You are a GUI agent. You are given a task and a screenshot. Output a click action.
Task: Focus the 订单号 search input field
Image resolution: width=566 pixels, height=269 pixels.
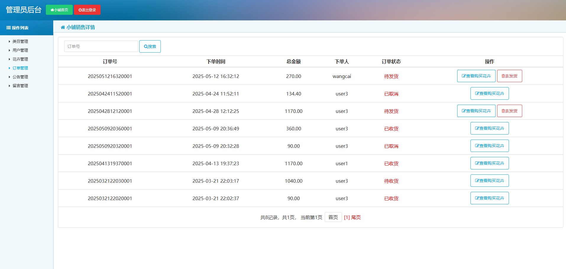[101, 46]
